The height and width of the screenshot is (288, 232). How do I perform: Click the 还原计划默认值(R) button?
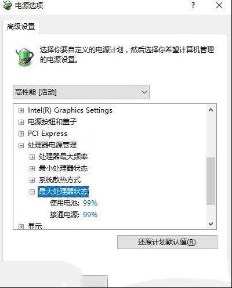[167, 242]
